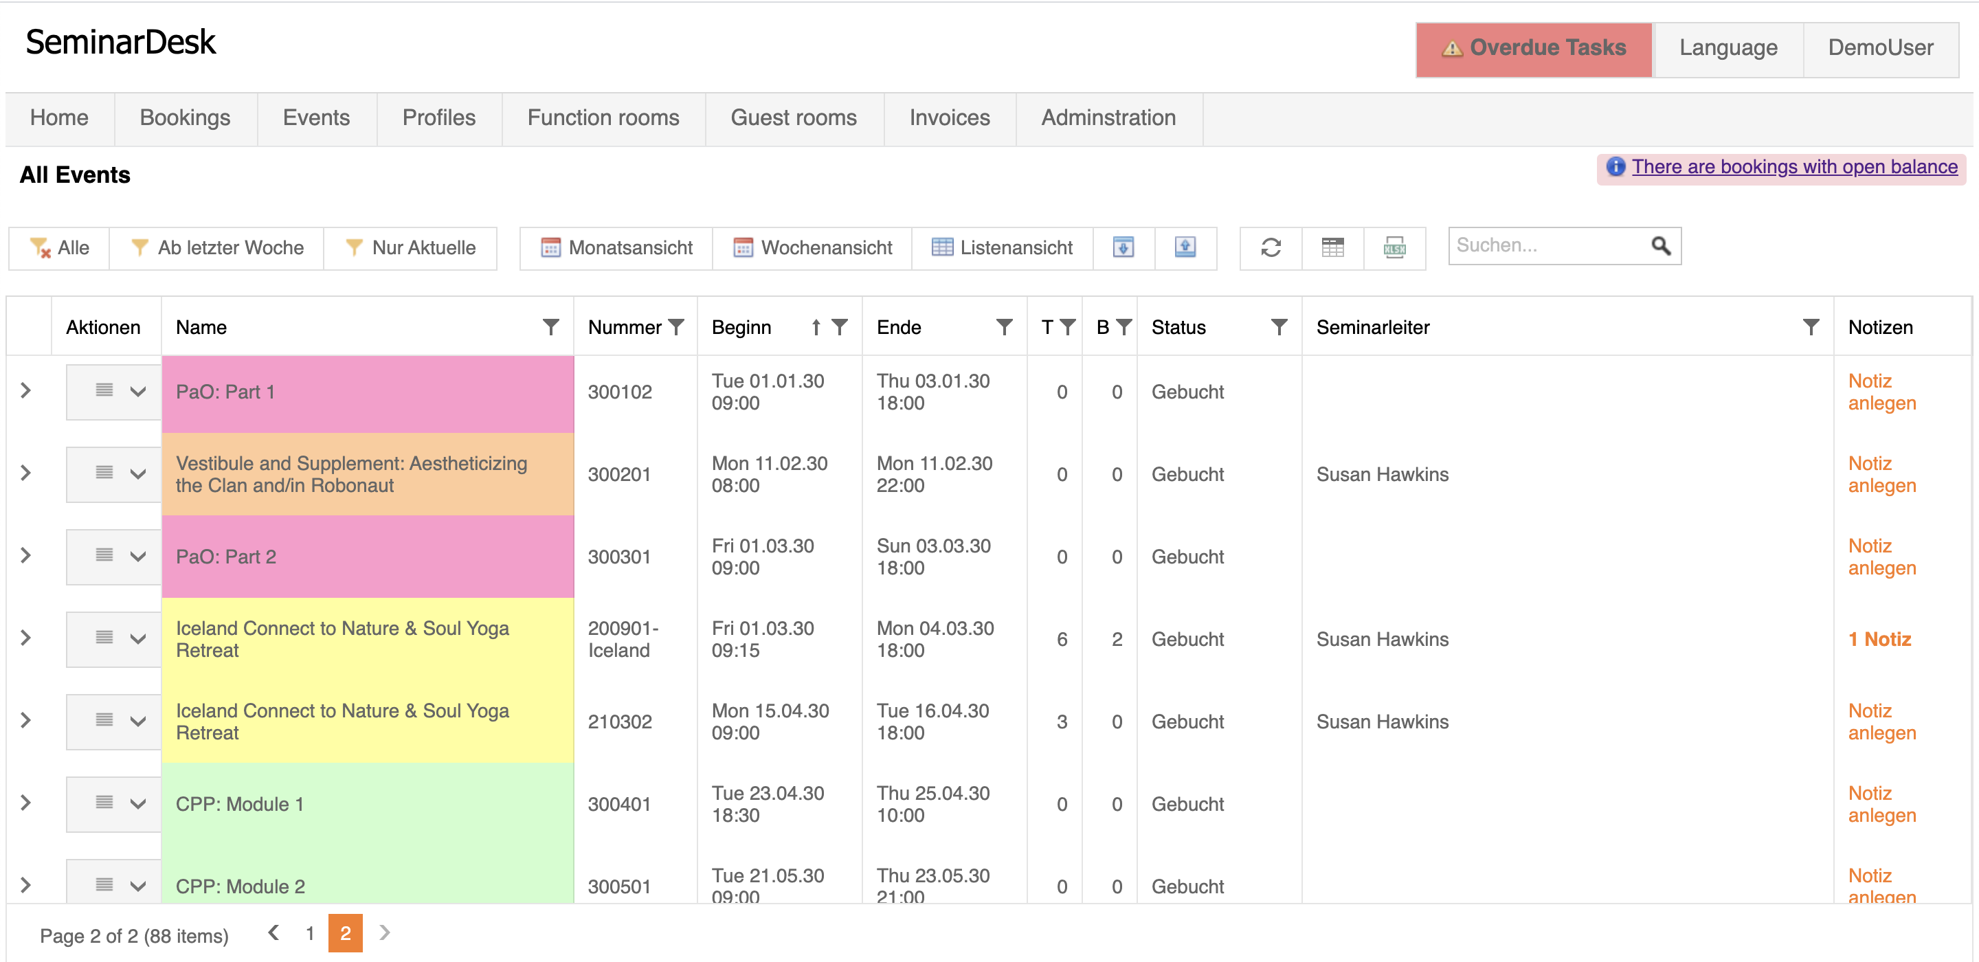Open filter icon on Seminarleiter column
1979x962 pixels.
pyautogui.click(x=1810, y=327)
